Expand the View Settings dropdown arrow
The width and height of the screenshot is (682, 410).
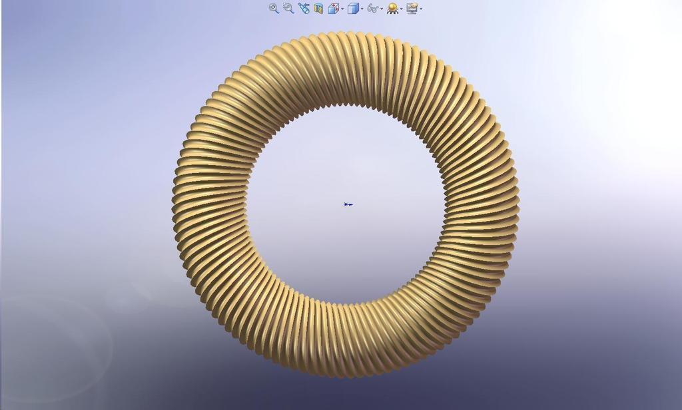pyautogui.click(x=421, y=9)
